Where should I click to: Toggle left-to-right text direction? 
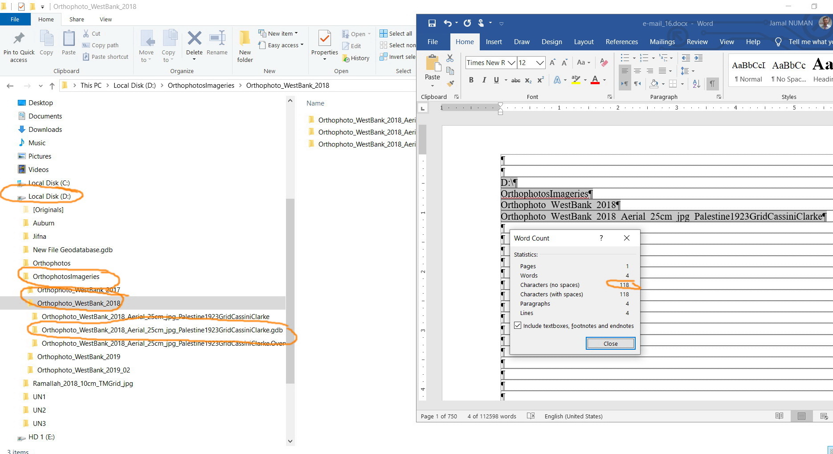pyautogui.click(x=625, y=84)
